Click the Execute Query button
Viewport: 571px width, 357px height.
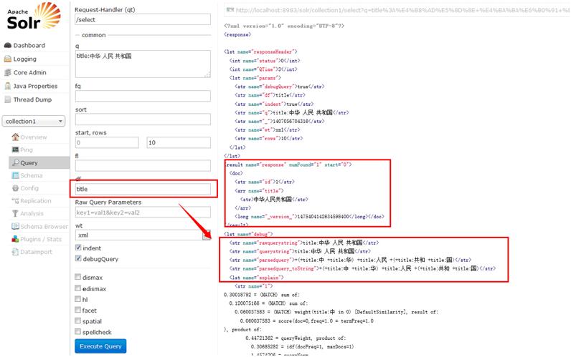click(x=100, y=346)
